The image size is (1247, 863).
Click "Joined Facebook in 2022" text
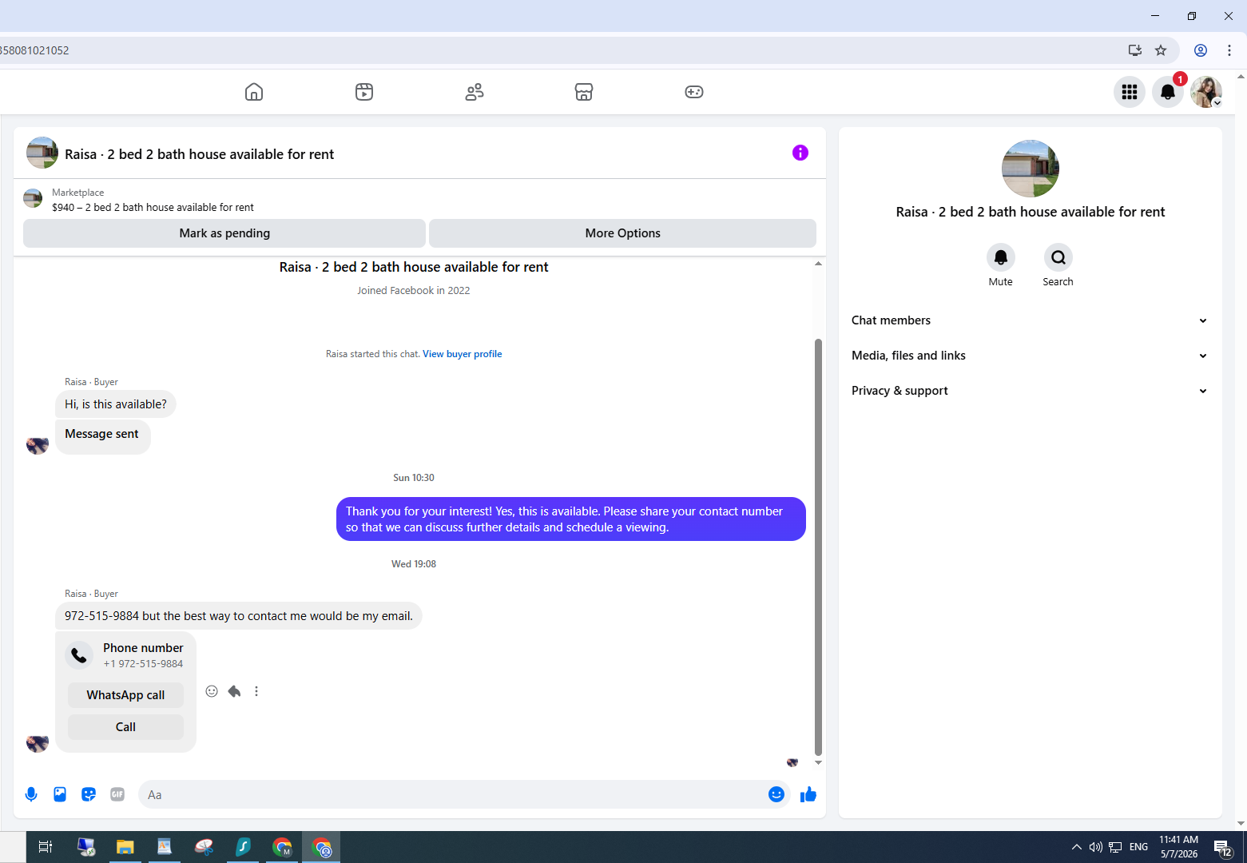pyautogui.click(x=414, y=291)
